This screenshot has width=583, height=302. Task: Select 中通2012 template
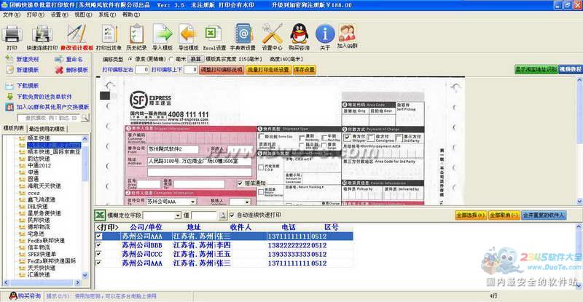pyautogui.click(x=39, y=166)
